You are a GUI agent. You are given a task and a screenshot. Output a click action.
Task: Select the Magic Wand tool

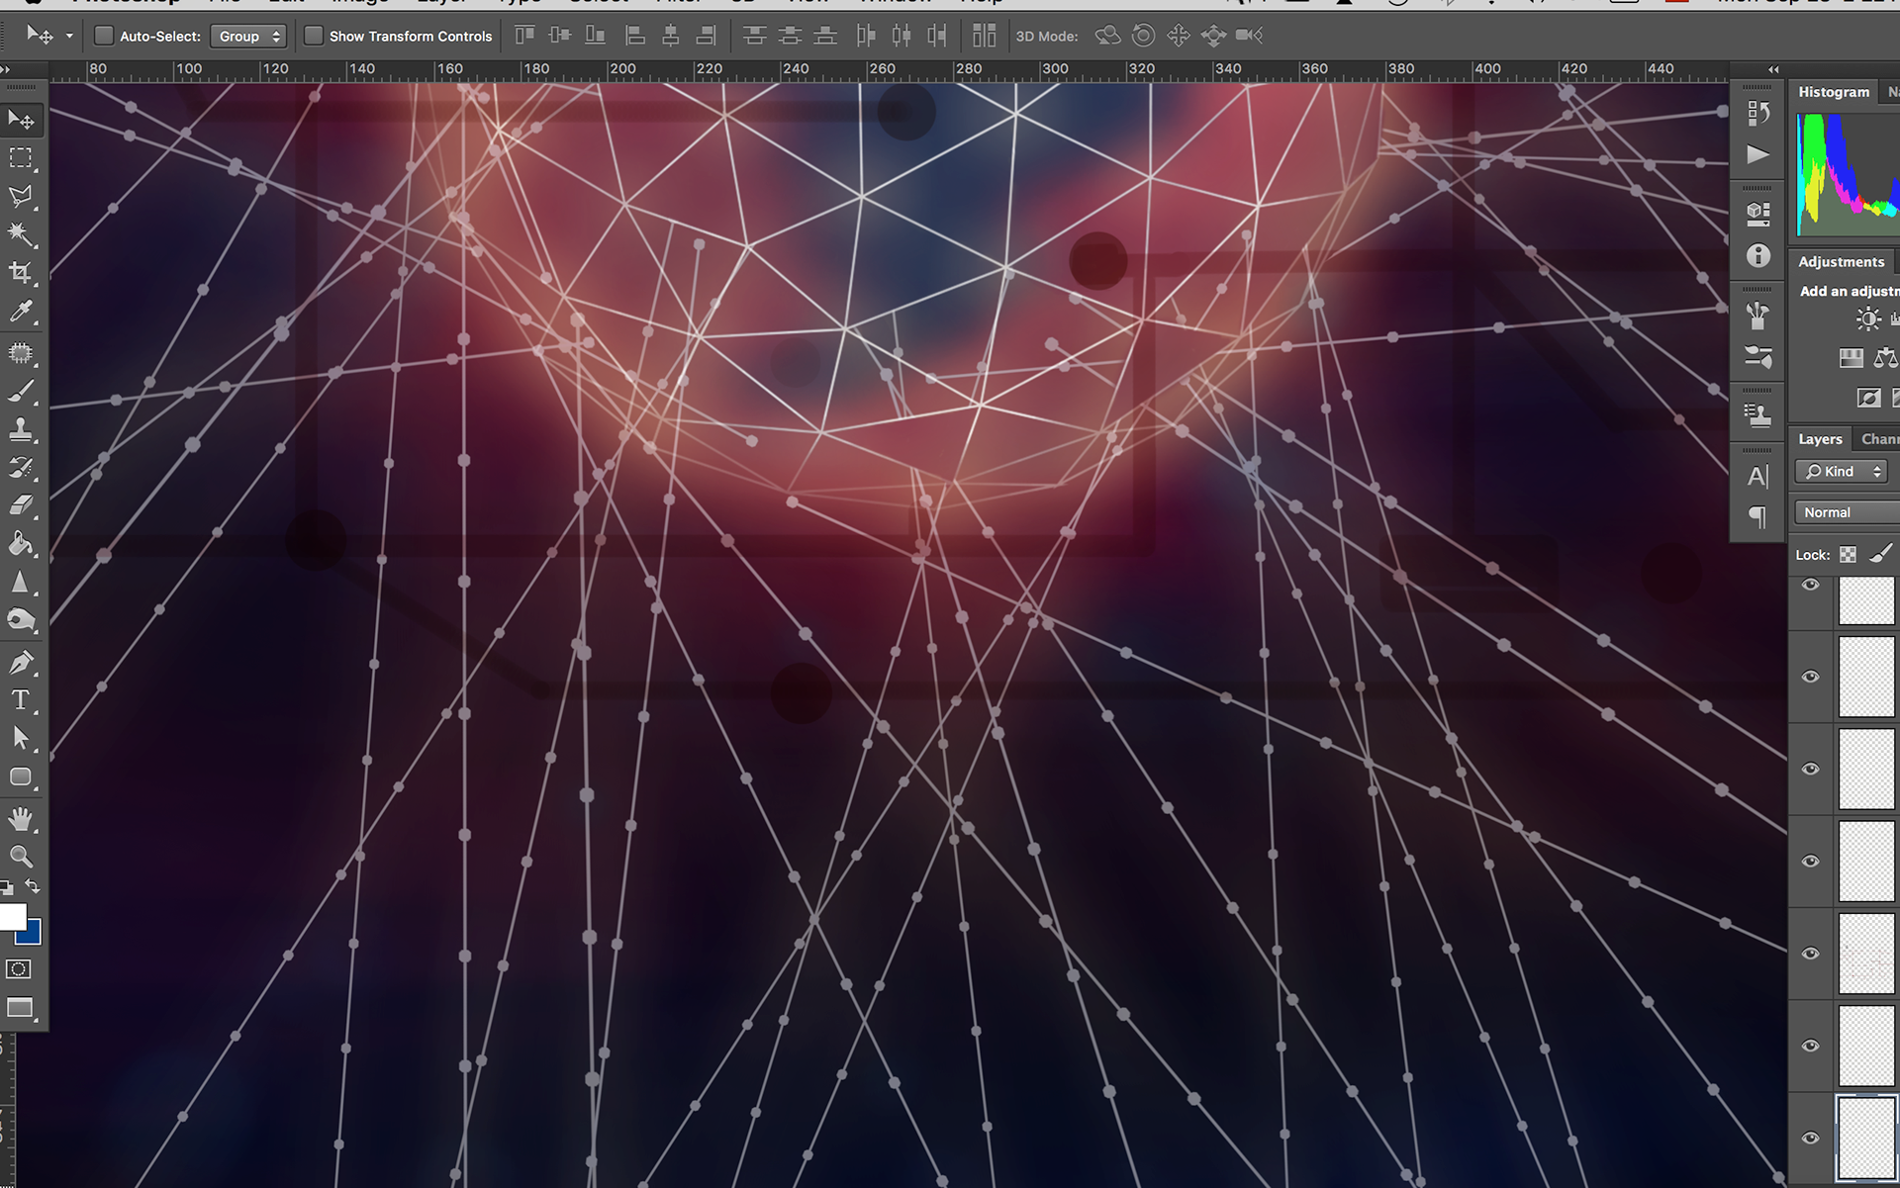[x=21, y=234]
